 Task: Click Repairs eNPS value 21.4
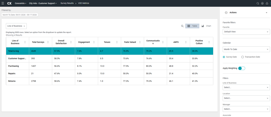click(x=171, y=73)
